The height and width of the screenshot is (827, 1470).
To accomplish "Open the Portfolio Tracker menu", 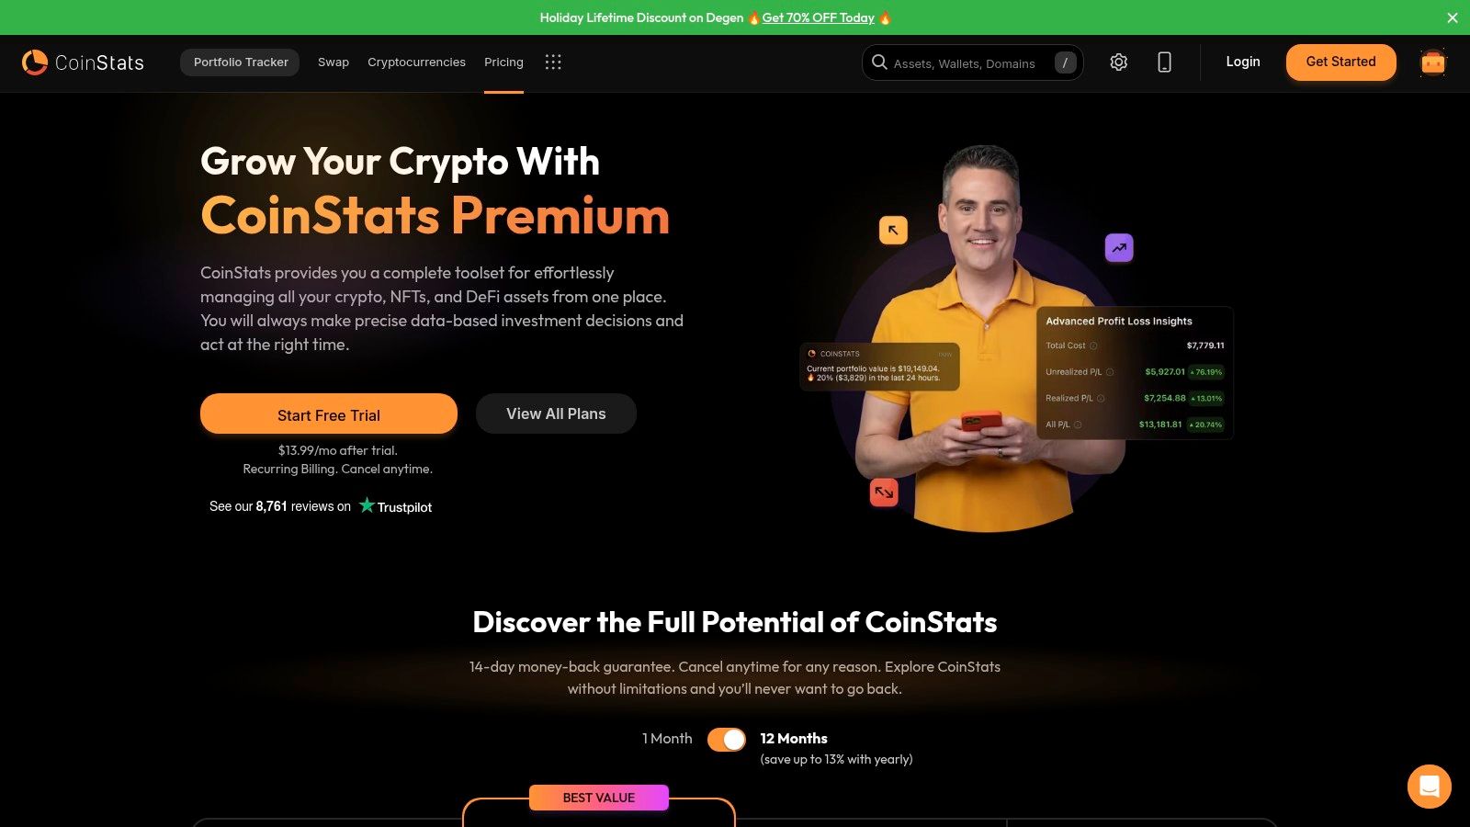I will click(240, 62).
